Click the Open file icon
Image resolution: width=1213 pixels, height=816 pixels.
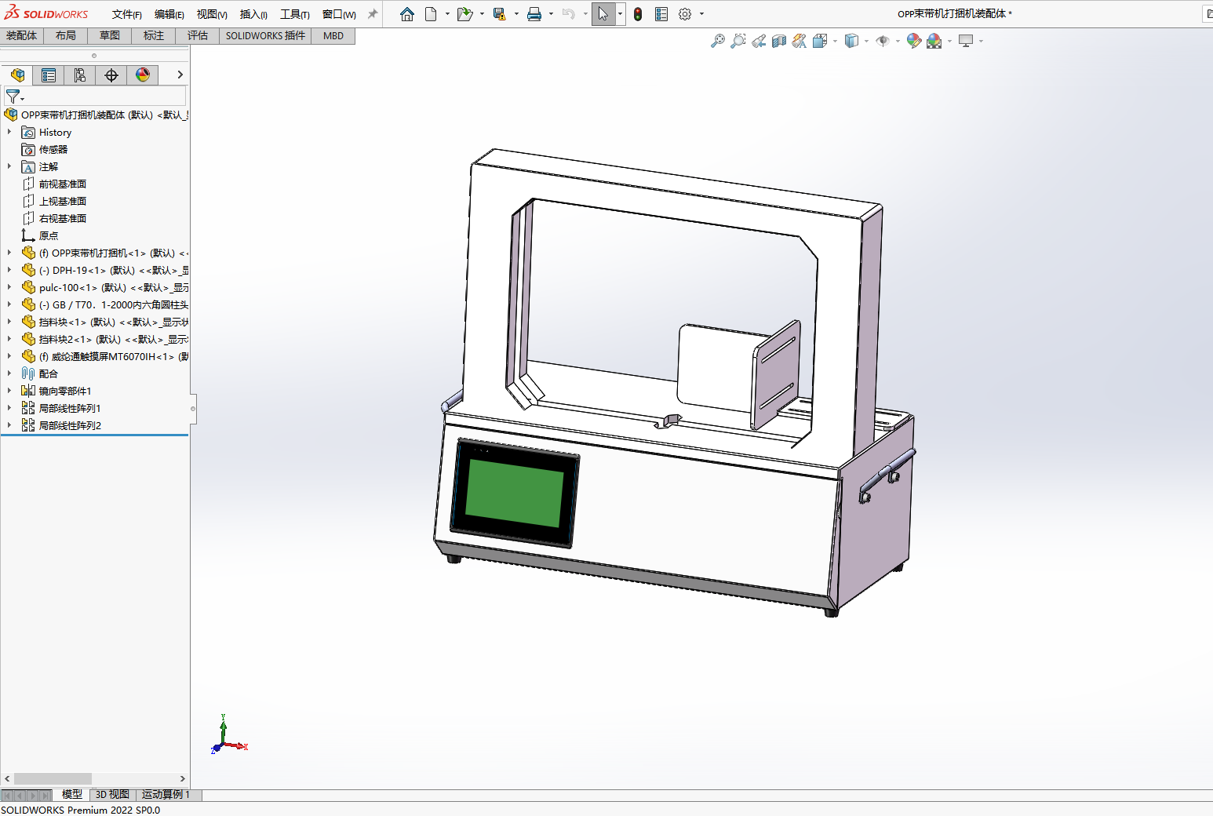[x=464, y=14]
